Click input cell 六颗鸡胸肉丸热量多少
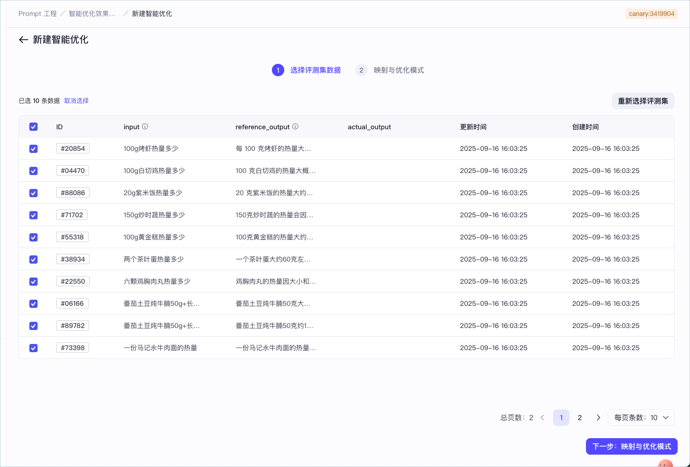The image size is (690, 467). click(157, 281)
